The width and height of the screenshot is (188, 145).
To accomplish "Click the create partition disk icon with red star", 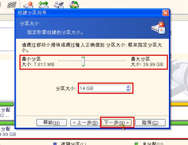I will click(28, 5).
